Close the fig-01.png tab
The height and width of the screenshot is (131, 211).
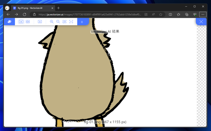tap(52, 8)
